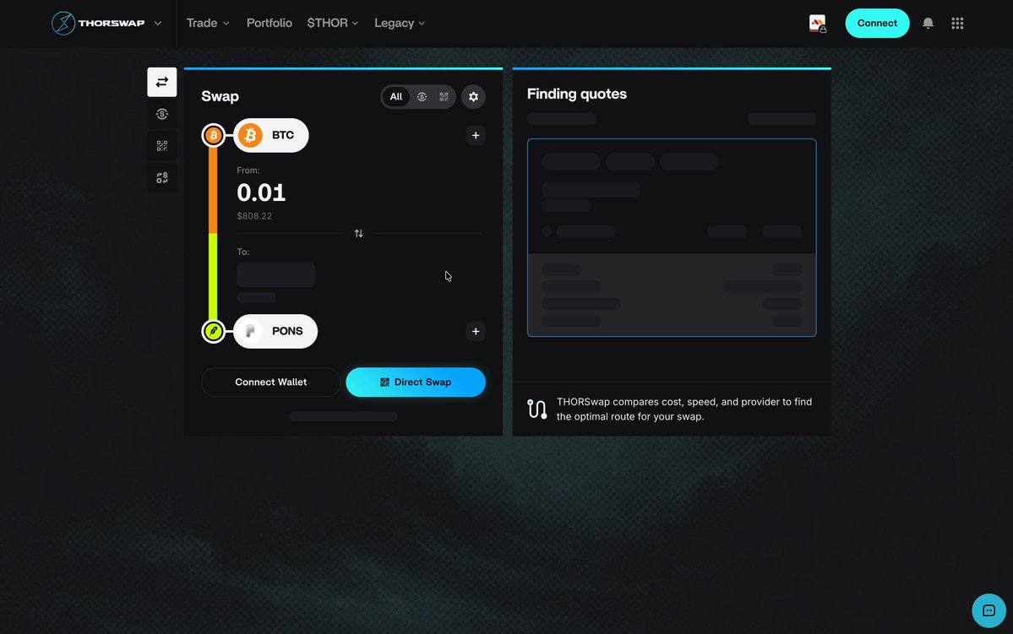Click the route icon beside the THORSwap description

536,409
